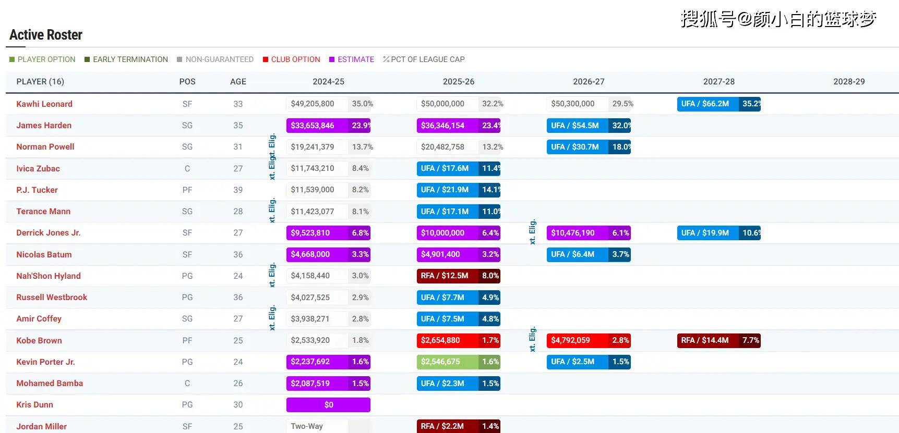899x433 pixels.
Task: Open Ivica Zubac player link
Action: coord(38,168)
